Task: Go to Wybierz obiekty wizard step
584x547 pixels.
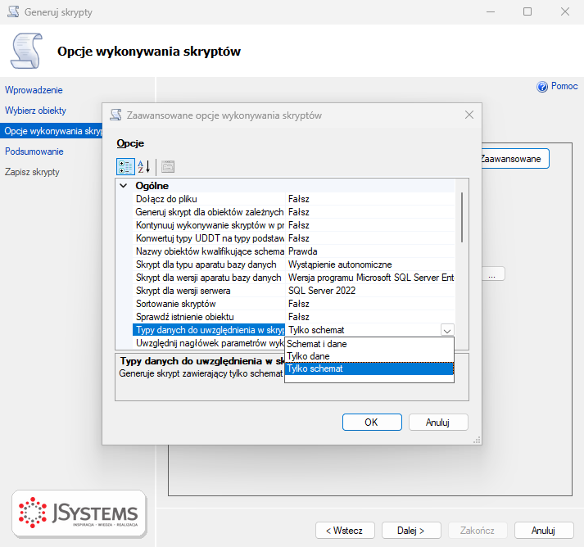Action: pos(35,111)
